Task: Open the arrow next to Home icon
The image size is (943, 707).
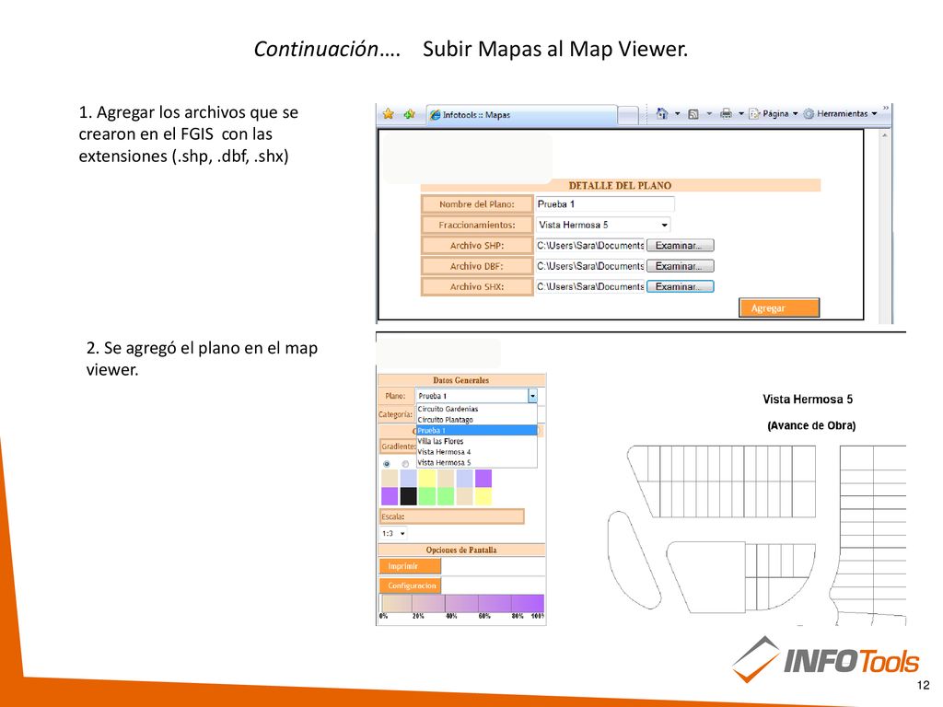Action: [x=677, y=113]
